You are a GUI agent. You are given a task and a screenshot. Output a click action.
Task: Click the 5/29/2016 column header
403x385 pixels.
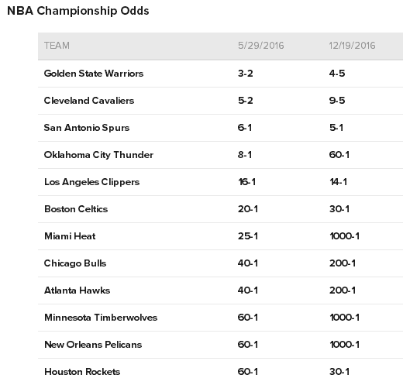click(x=260, y=46)
